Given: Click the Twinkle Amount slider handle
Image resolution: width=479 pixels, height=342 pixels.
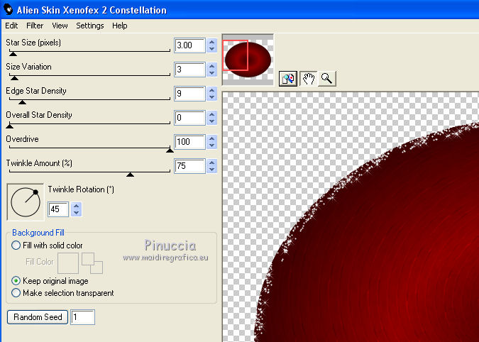Looking at the screenshot, I should coord(130,174).
